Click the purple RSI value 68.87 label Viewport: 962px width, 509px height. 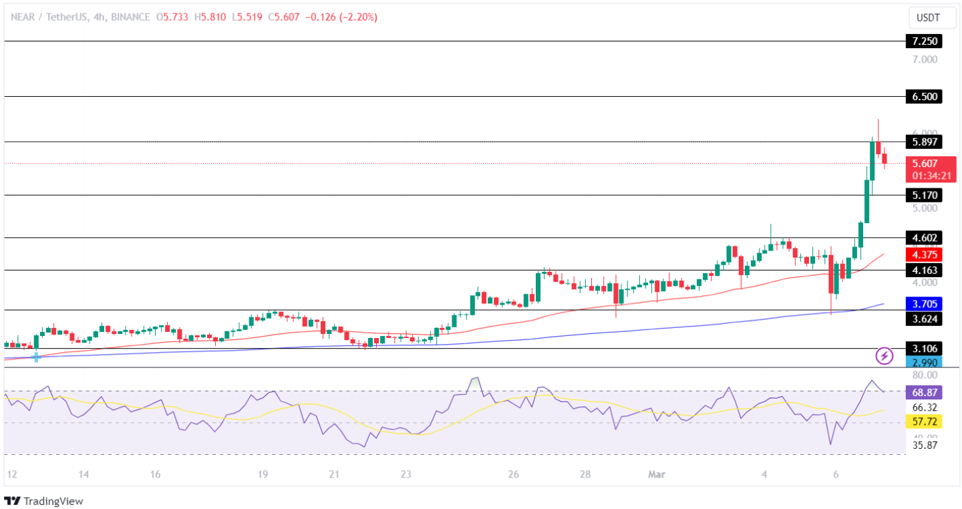point(924,393)
